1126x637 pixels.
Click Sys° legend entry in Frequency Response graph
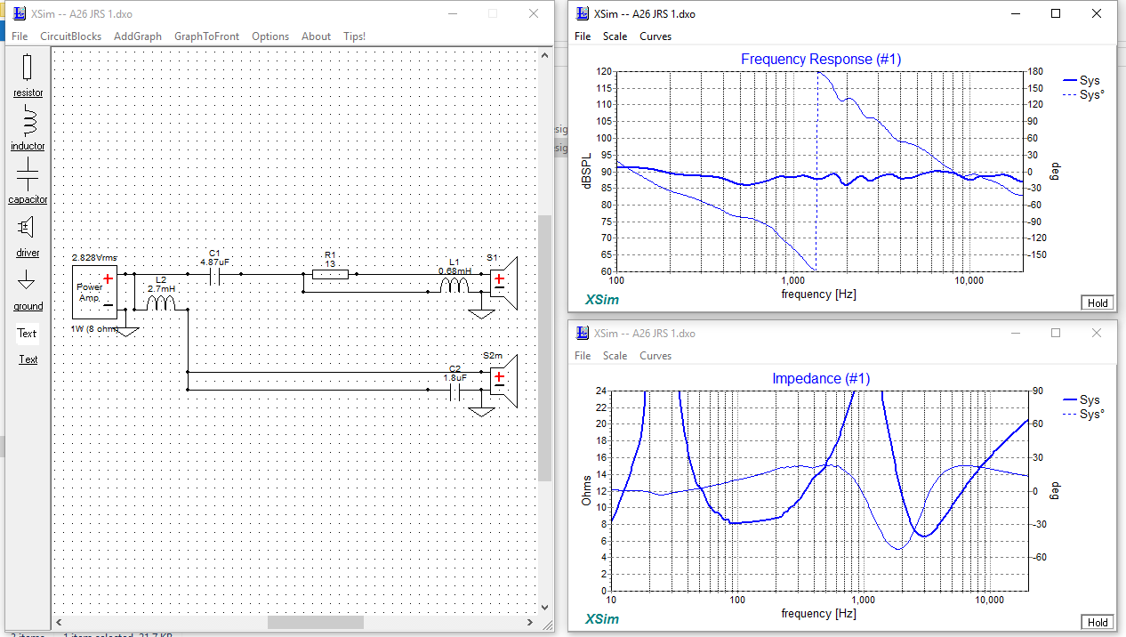(x=1082, y=94)
